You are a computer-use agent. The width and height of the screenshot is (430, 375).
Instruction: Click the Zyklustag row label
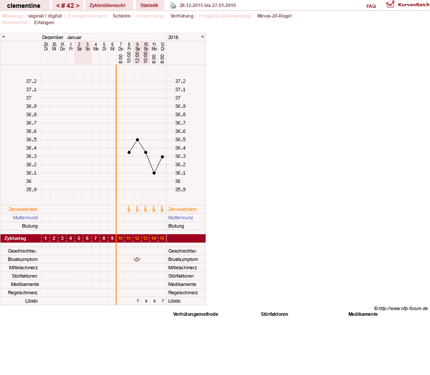15,239
